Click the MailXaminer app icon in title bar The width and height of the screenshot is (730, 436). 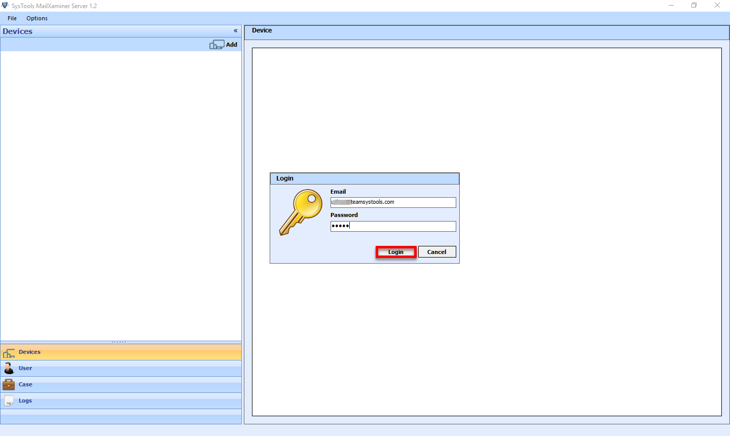[5, 6]
